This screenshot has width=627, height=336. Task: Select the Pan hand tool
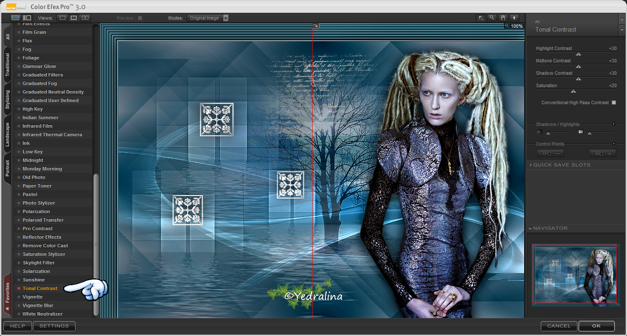[503, 18]
